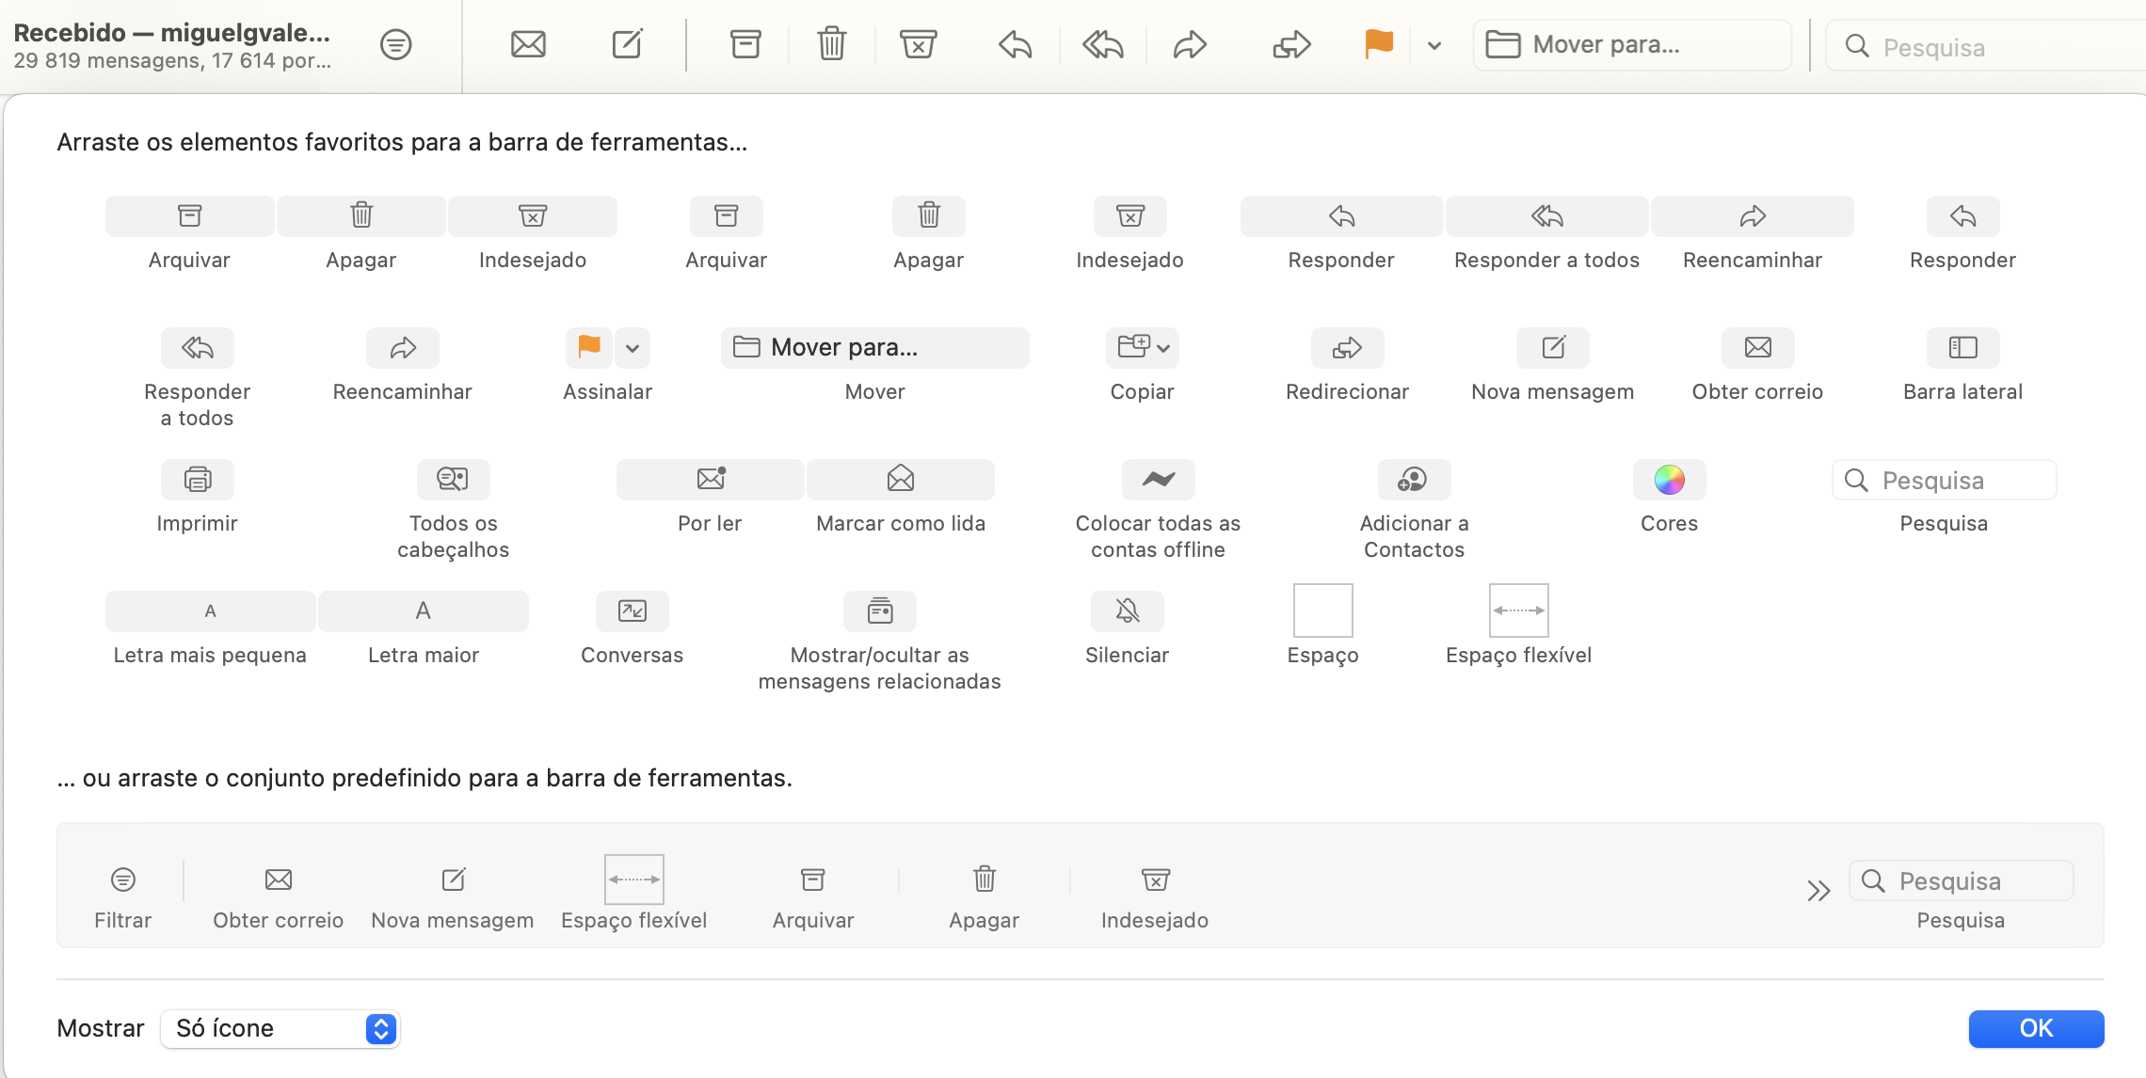Screen dimensions: 2146x1078
Task: Click the Cores color wheel item
Action: pyautogui.click(x=1670, y=480)
